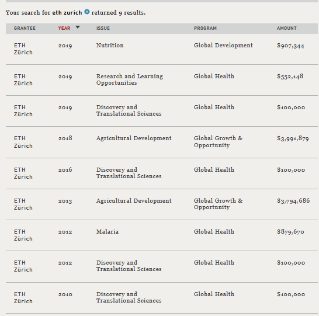This screenshot has width=319, height=316.
Task: Sort results by Year header
Action: (64, 28)
